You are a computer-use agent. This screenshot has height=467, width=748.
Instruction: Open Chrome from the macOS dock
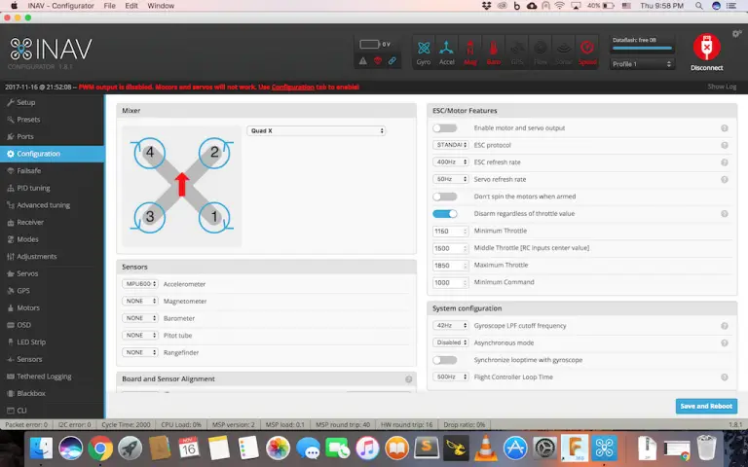pyautogui.click(x=99, y=449)
